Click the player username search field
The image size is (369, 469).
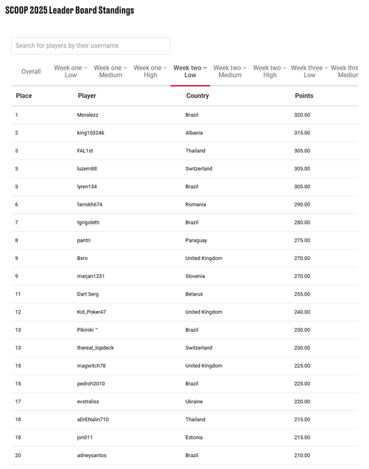tap(90, 46)
